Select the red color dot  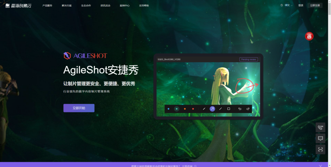click(193, 109)
